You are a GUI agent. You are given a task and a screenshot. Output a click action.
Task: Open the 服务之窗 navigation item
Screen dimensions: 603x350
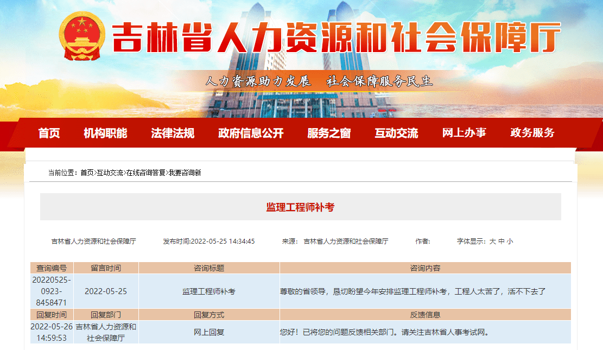pos(329,133)
